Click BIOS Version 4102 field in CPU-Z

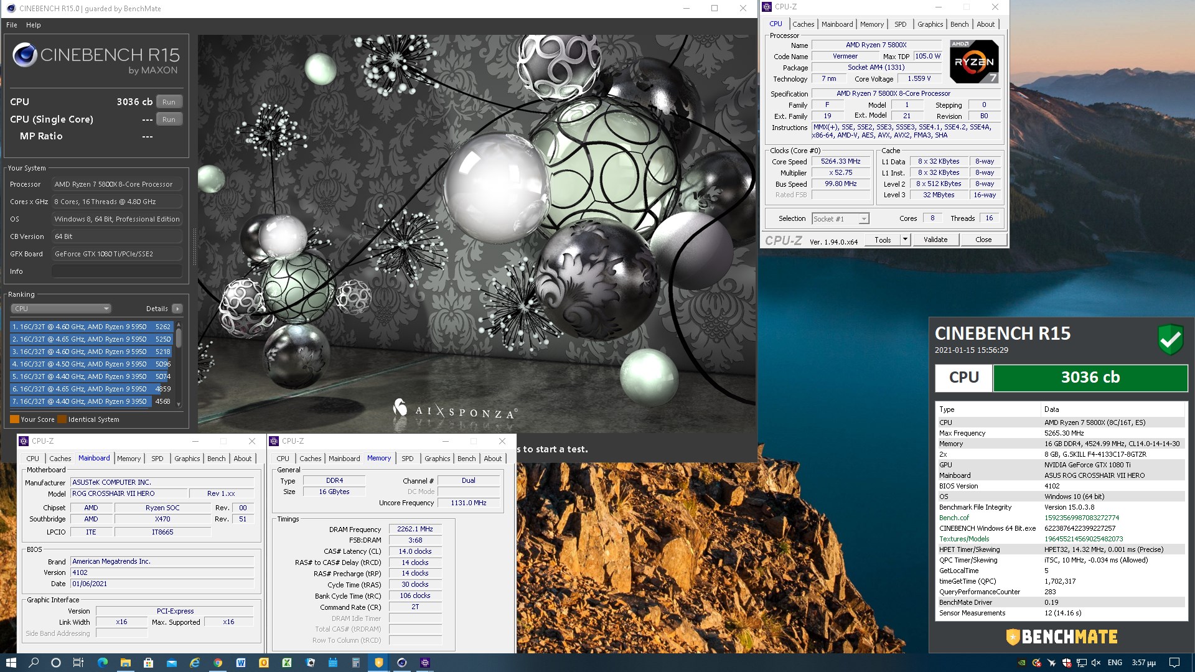click(162, 573)
